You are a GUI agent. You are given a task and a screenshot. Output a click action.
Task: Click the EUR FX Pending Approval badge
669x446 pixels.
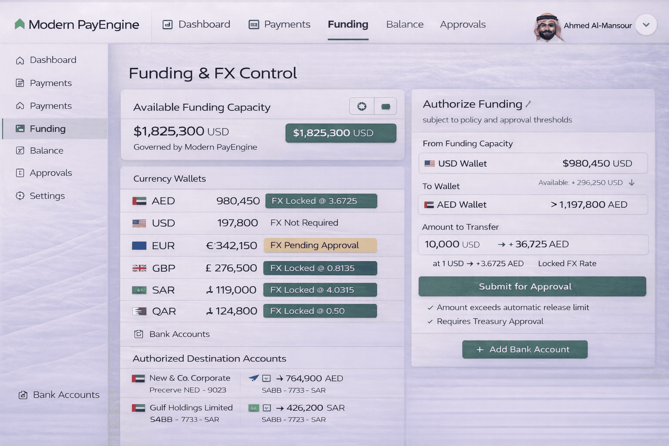pyautogui.click(x=320, y=245)
